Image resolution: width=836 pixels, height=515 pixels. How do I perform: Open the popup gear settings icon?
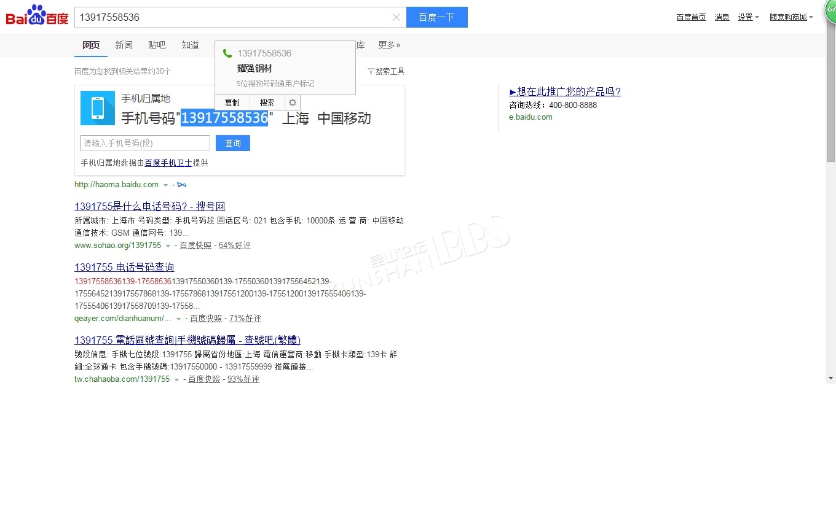point(293,103)
